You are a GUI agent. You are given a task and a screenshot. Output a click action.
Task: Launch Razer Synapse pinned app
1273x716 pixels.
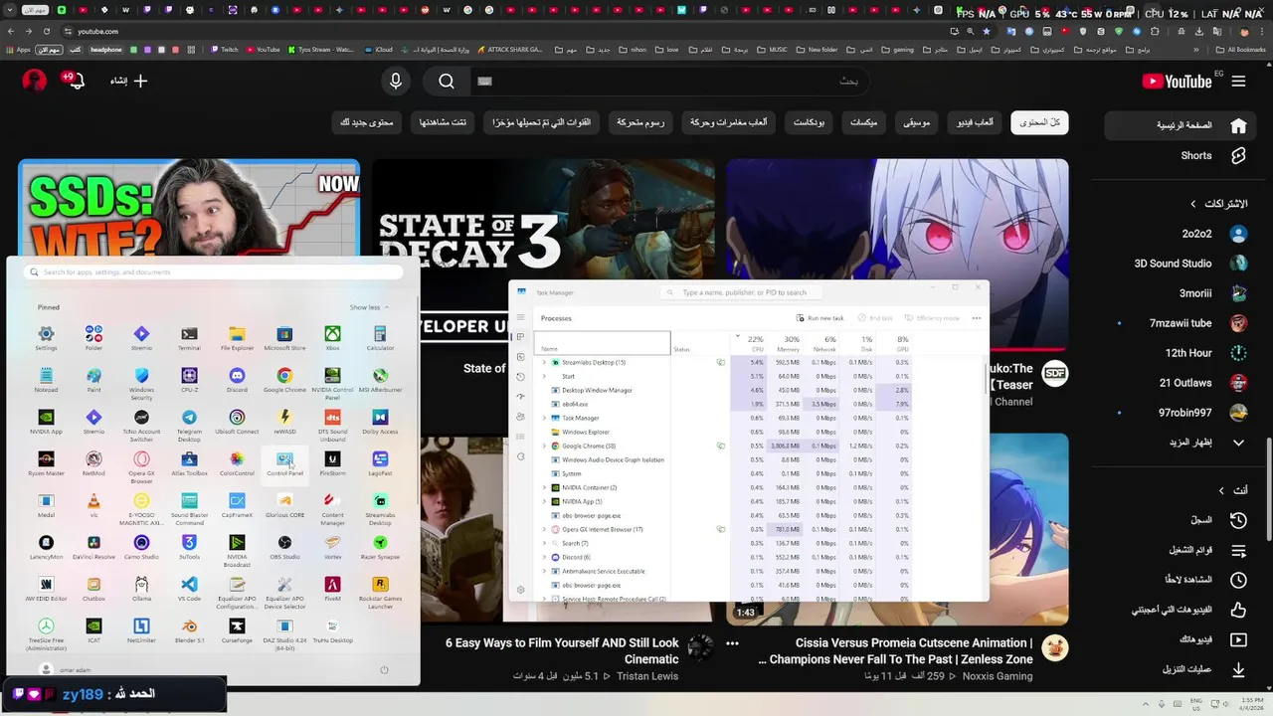(x=380, y=547)
